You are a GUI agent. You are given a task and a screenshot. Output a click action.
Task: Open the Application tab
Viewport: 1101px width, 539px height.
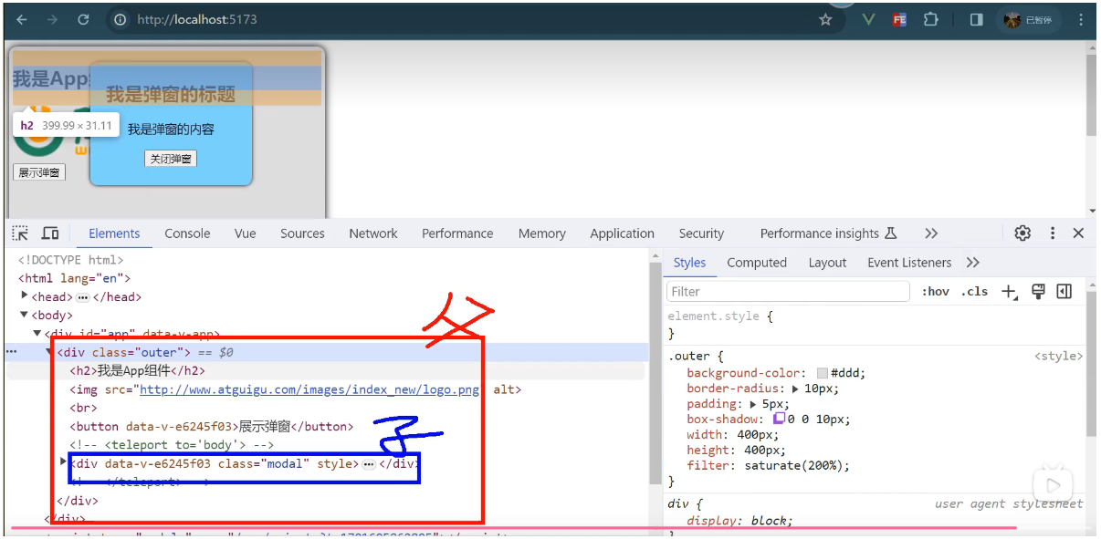point(622,233)
